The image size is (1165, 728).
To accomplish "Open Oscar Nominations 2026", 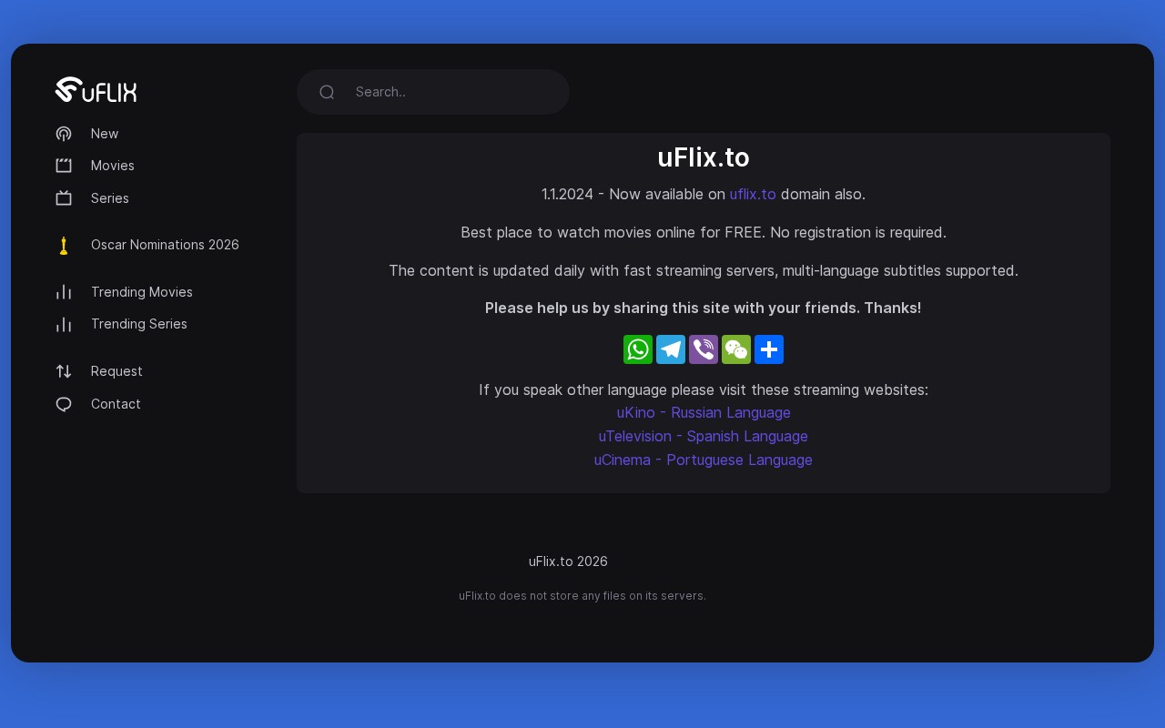I will pyautogui.click(x=165, y=245).
